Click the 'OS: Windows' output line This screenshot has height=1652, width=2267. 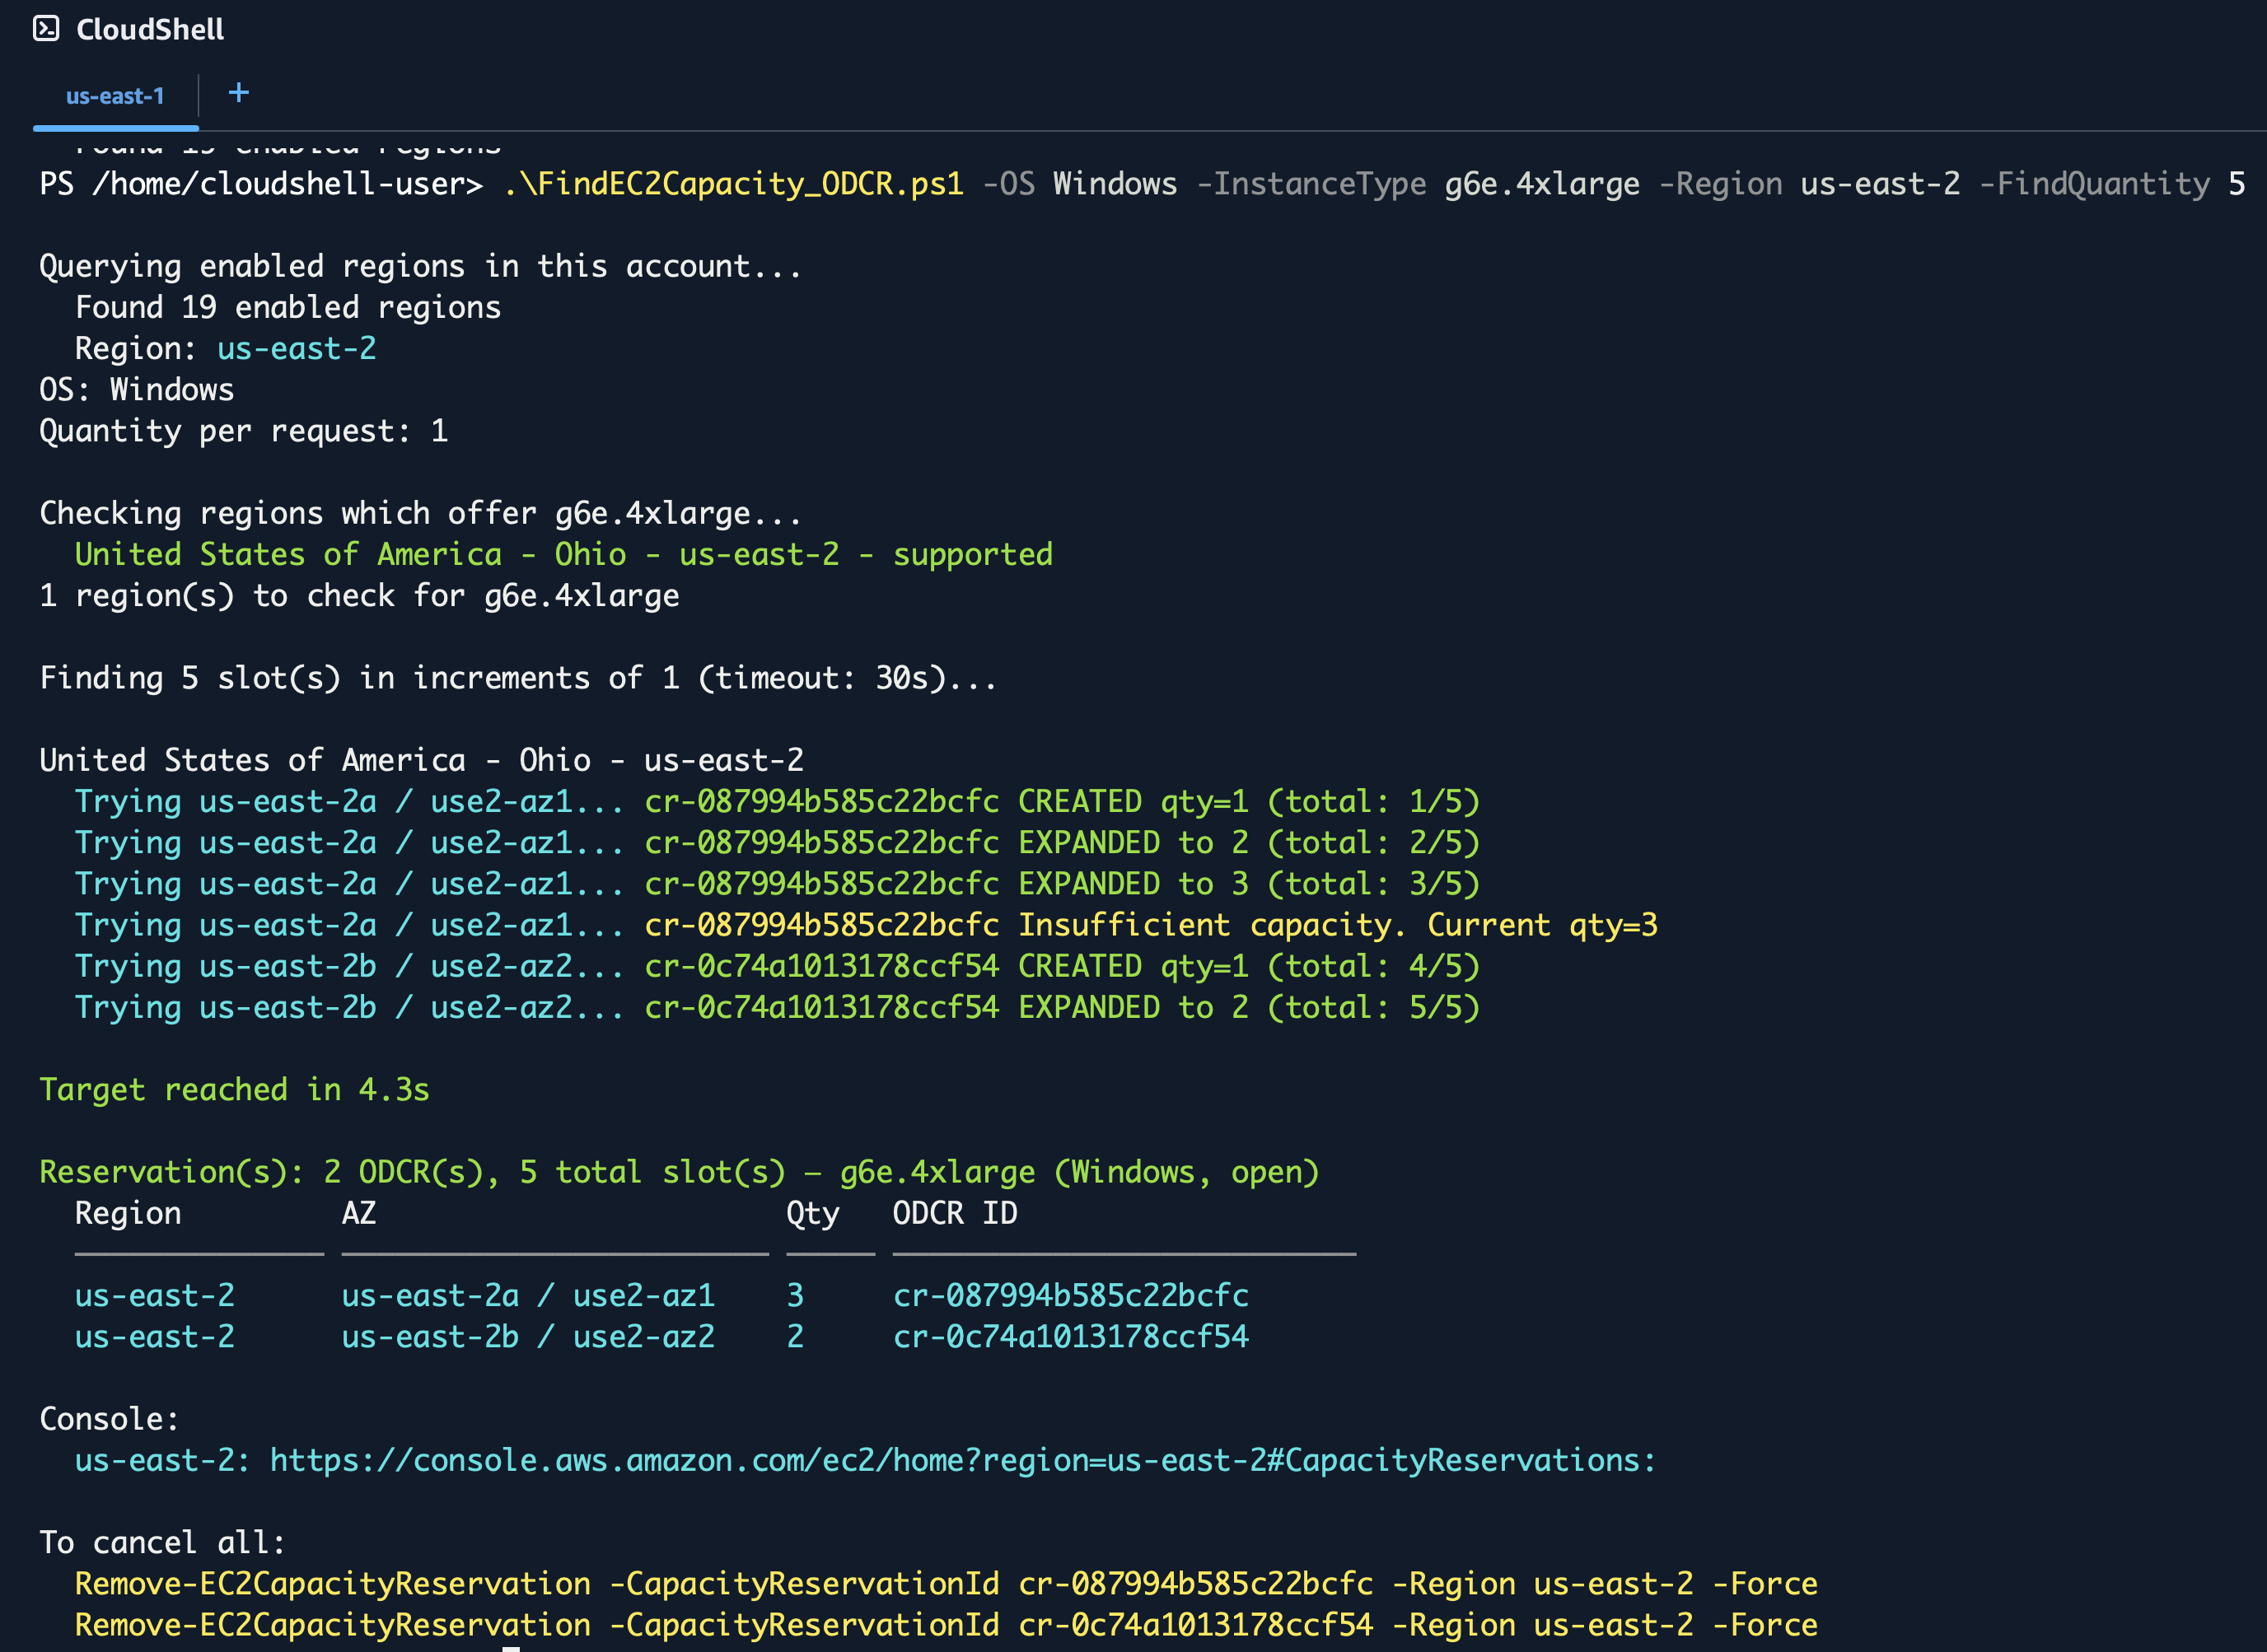[137, 389]
